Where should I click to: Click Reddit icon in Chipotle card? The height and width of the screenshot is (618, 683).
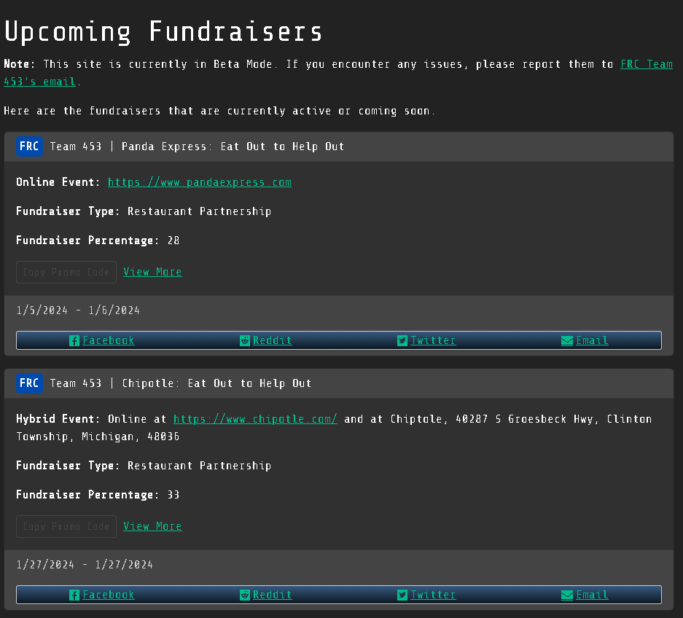(245, 595)
